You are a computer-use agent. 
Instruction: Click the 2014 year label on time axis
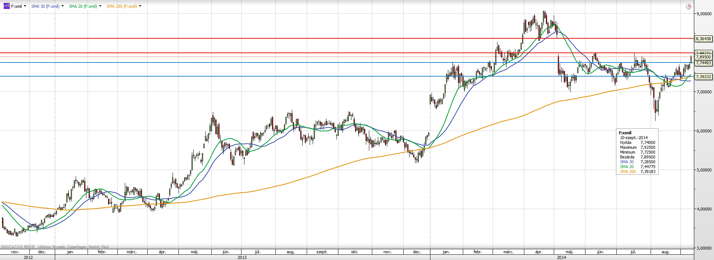coord(561,257)
